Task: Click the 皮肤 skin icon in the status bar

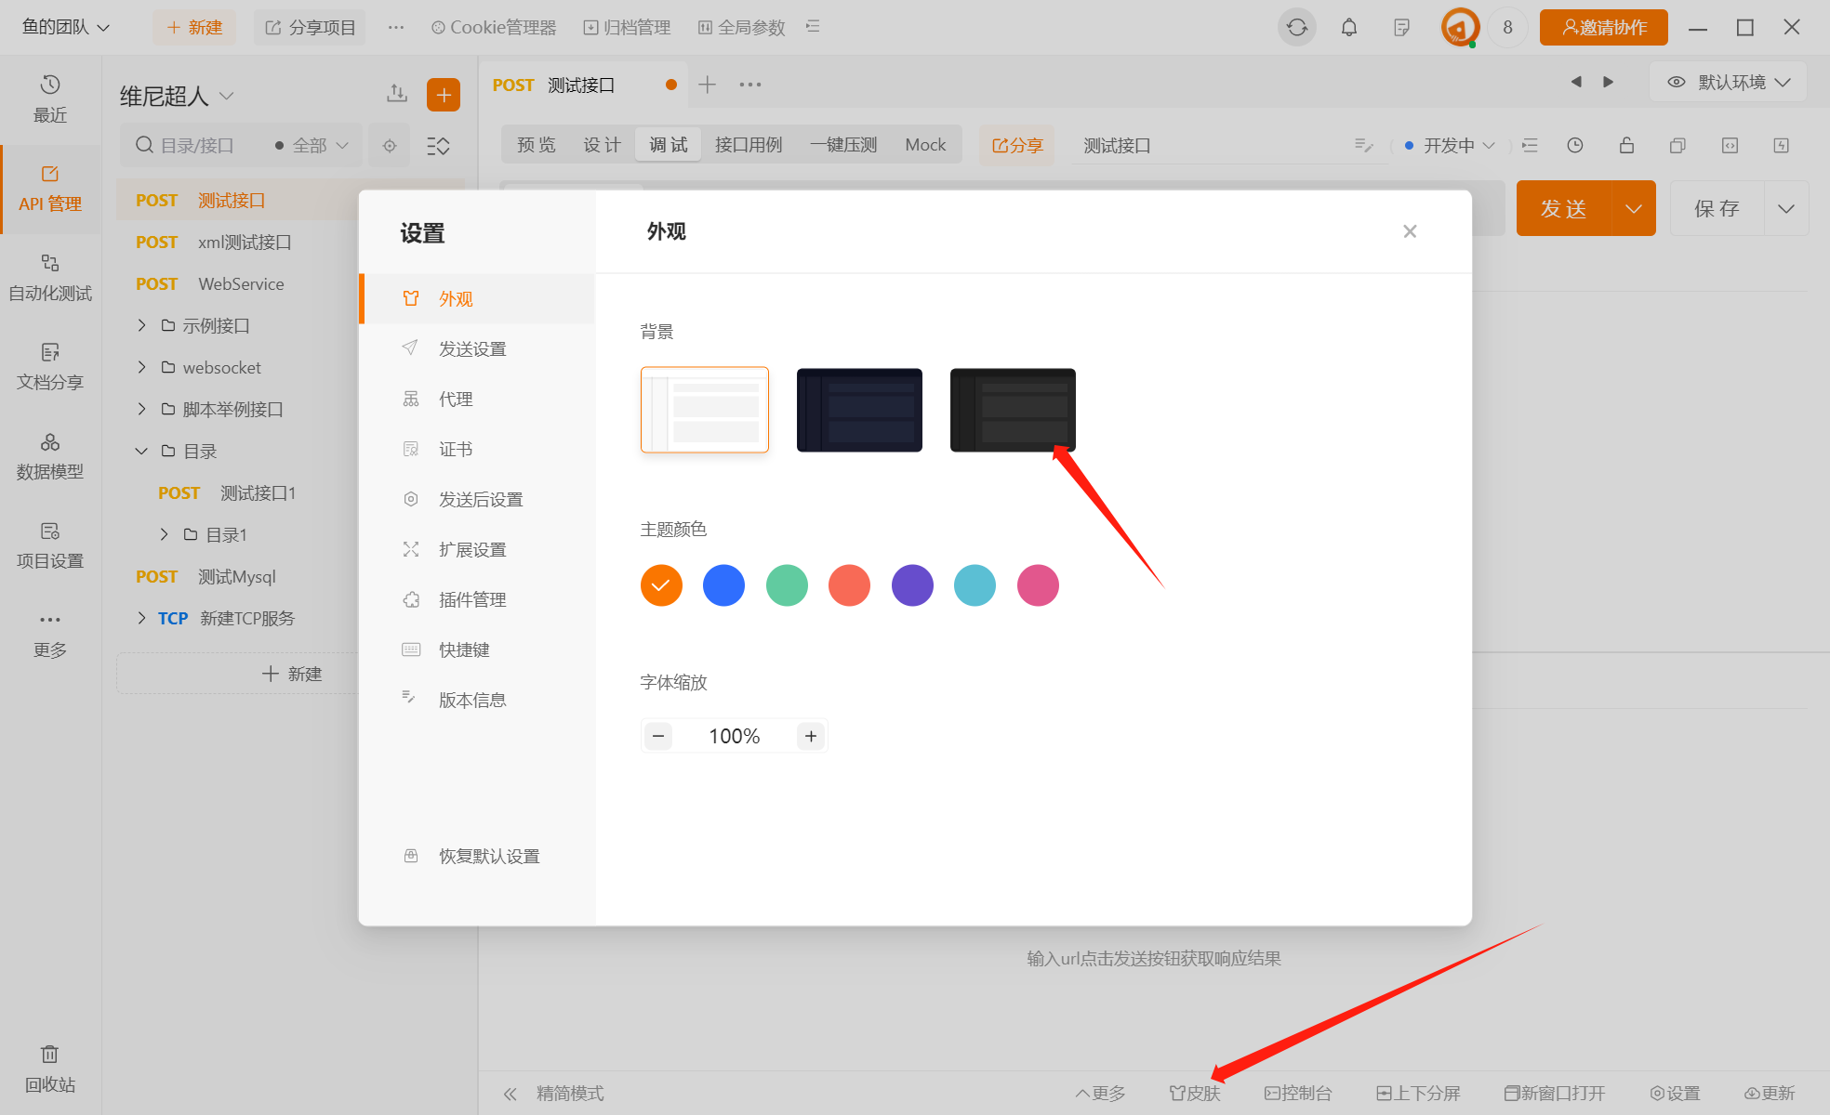Action: pyautogui.click(x=1195, y=1094)
